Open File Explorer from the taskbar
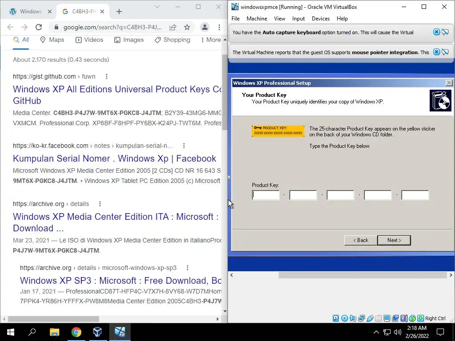The image size is (455, 341). (x=54, y=332)
